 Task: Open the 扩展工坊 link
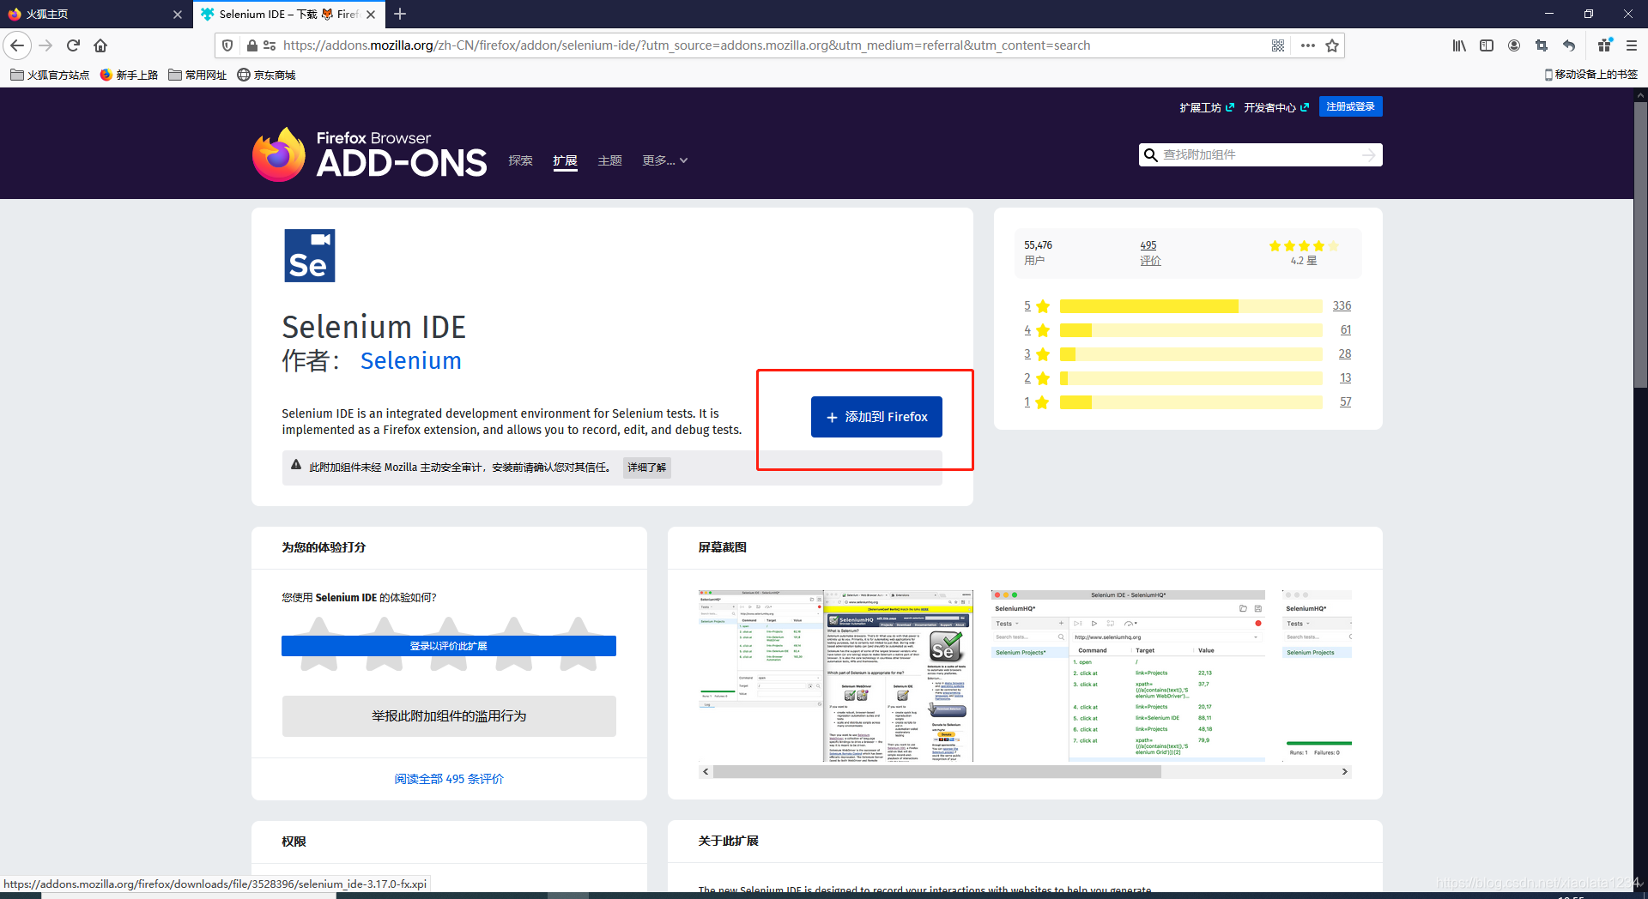click(1207, 107)
